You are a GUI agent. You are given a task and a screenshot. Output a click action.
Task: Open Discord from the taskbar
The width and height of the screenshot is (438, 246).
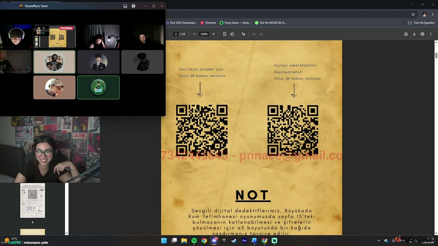point(214,241)
